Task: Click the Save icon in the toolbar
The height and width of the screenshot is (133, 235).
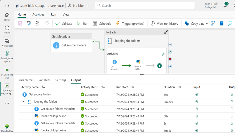Action: (20, 23)
